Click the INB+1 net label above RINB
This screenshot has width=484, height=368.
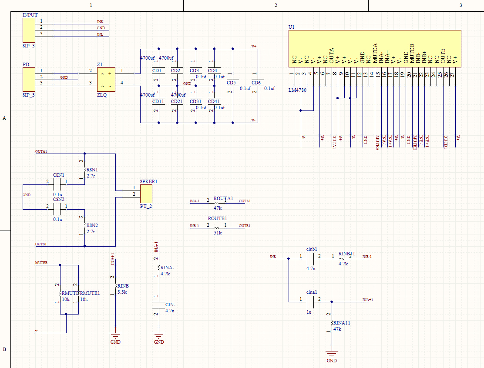tap(113, 259)
